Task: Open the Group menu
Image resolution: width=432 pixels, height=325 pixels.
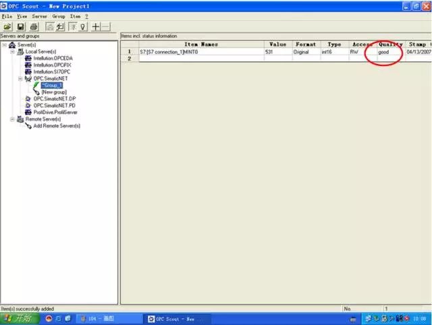Action: (x=59, y=16)
